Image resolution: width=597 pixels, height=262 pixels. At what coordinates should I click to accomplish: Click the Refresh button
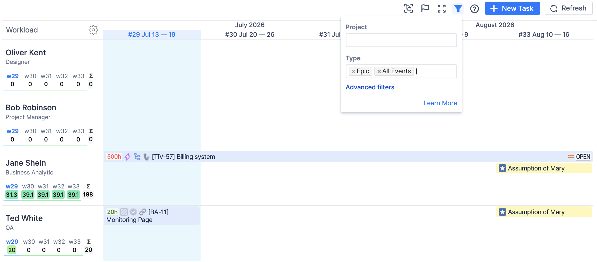coord(568,8)
